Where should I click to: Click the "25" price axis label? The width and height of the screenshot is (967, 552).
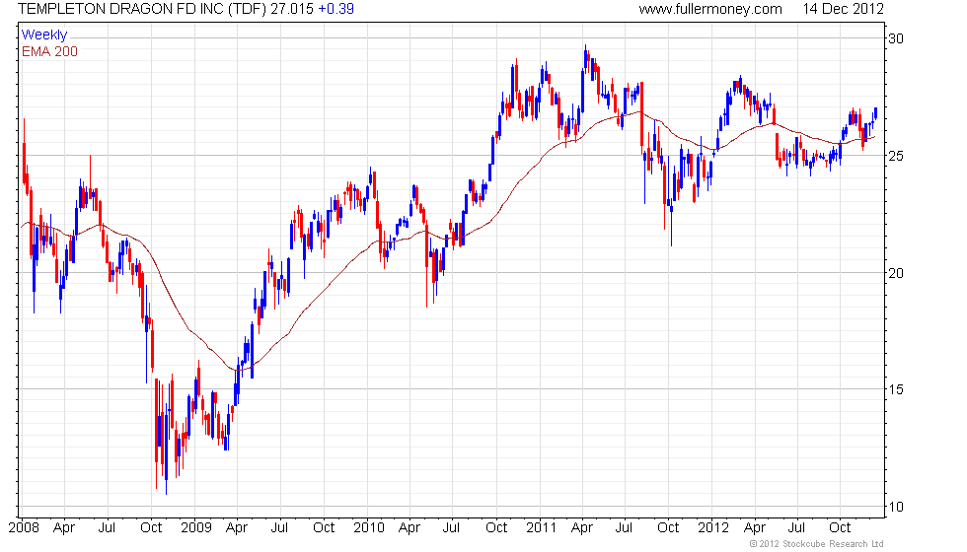(896, 156)
